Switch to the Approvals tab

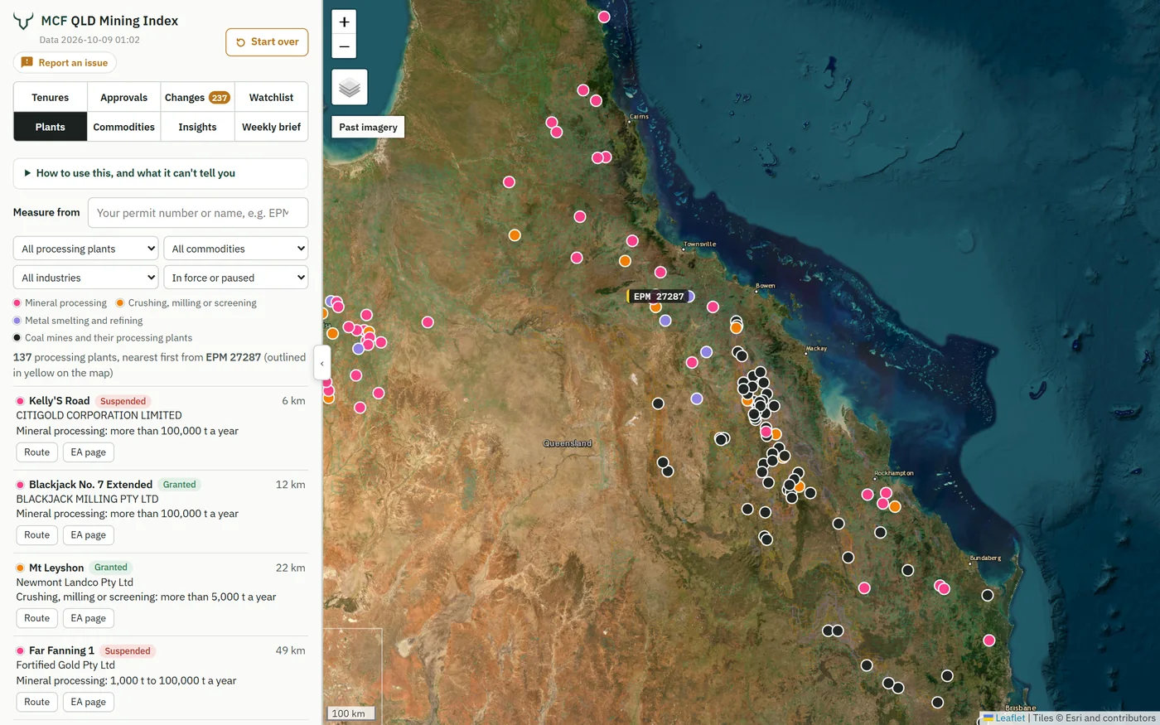[124, 97]
